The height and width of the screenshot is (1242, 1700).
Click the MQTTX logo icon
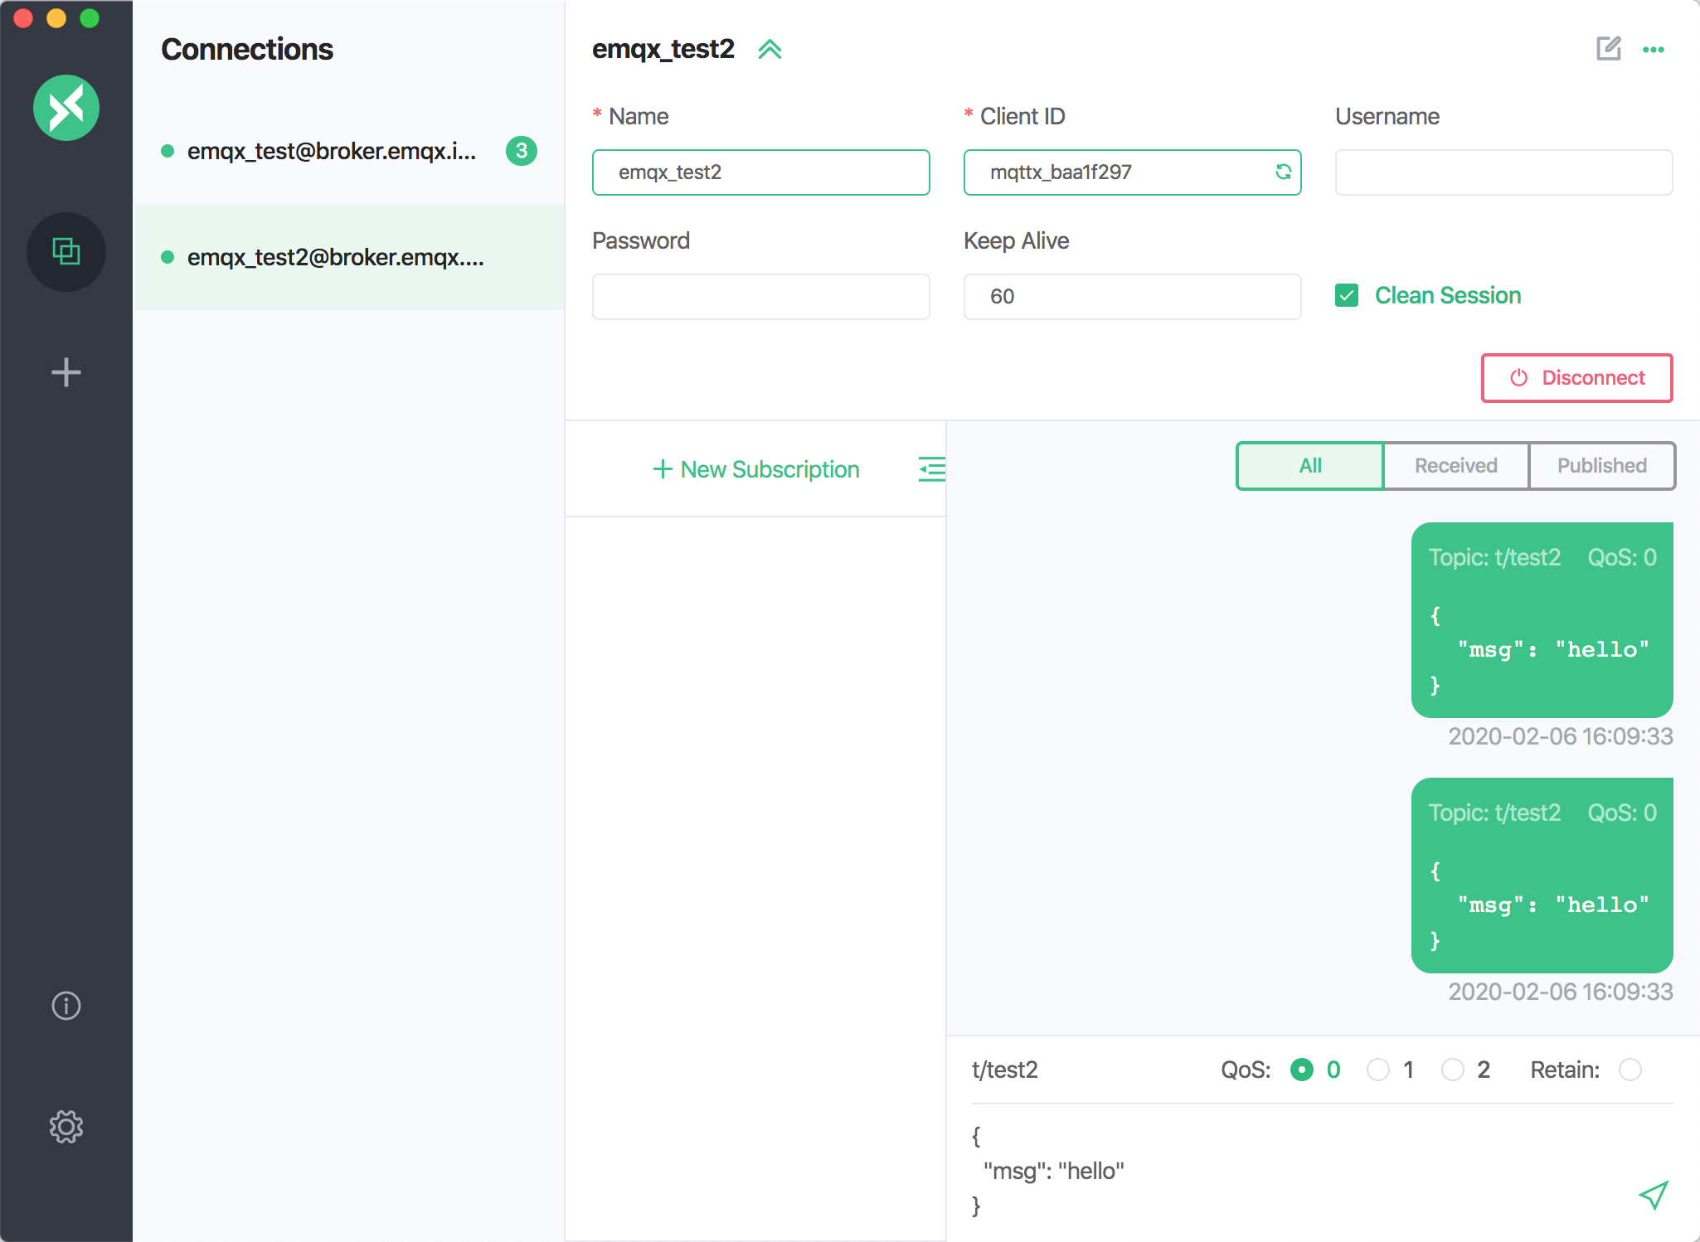(66, 108)
